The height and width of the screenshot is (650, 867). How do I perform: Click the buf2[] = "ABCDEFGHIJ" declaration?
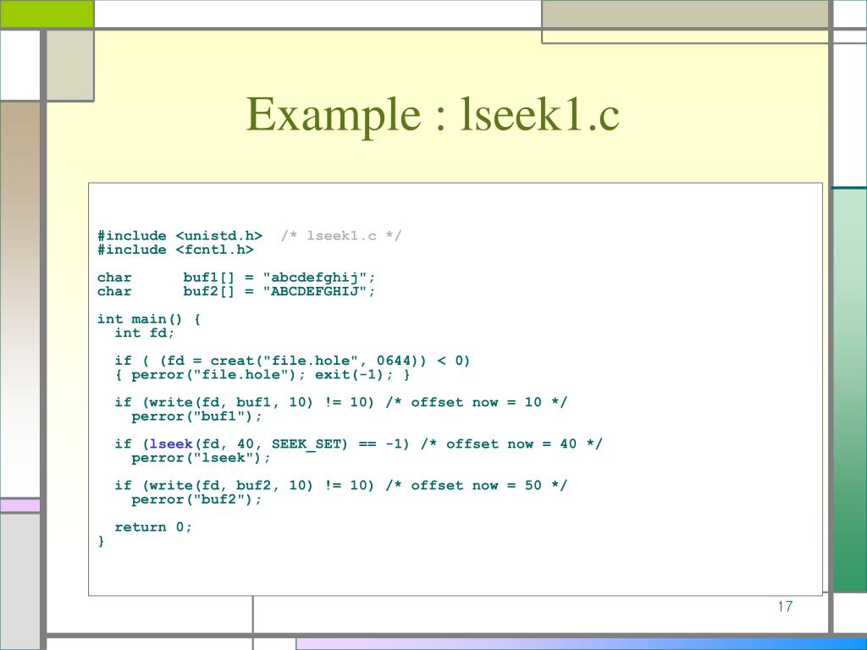[236, 291]
